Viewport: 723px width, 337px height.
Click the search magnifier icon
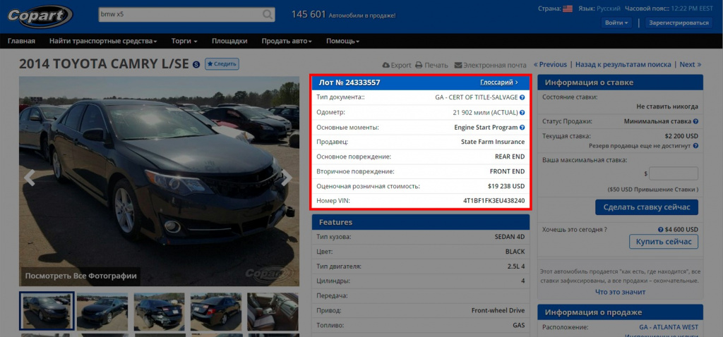[268, 15]
